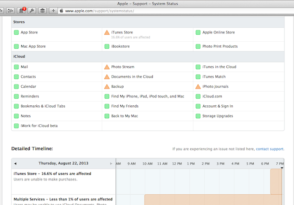Click the iTunes Store service name
The height and width of the screenshot is (205, 294).
(122, 32)
